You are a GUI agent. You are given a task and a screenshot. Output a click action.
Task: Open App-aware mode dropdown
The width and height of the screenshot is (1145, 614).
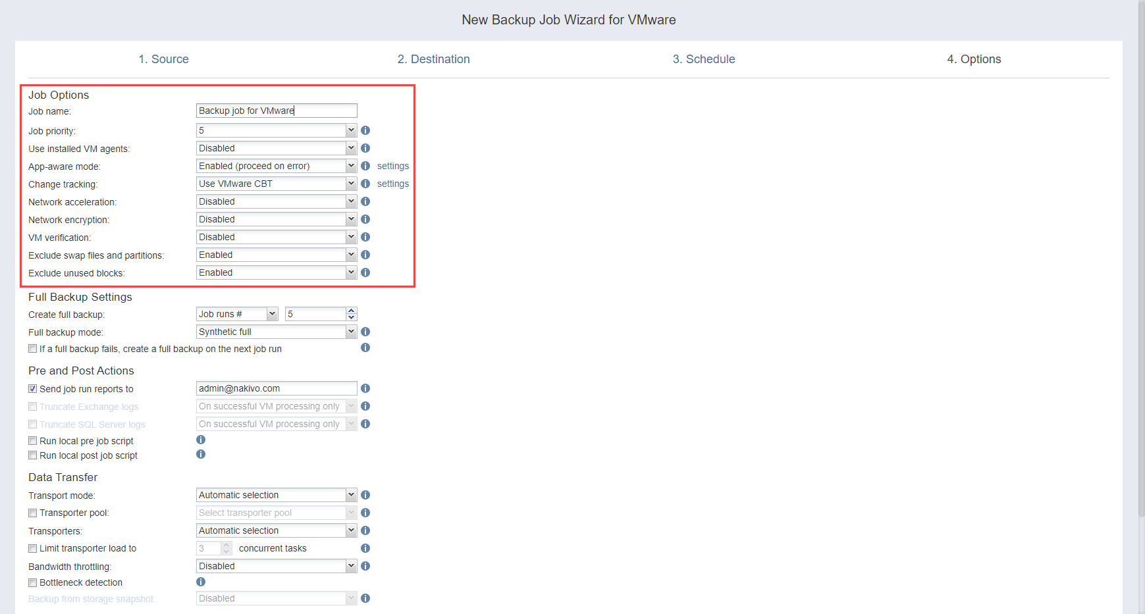click(x=277, y=166)
